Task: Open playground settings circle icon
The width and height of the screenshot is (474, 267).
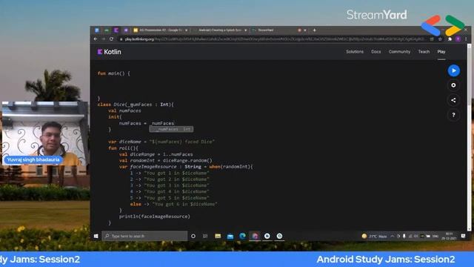Action: [453, 85]
